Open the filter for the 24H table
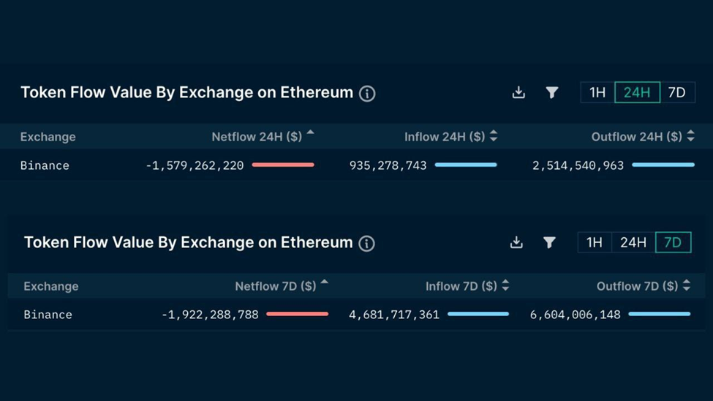The height and width of the screenshot is (401, 713). click(x=551, y=92)
